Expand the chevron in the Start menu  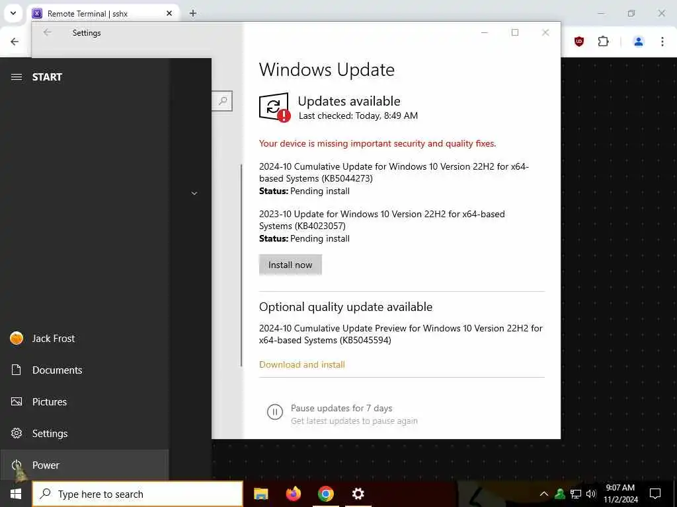(194, 193)
